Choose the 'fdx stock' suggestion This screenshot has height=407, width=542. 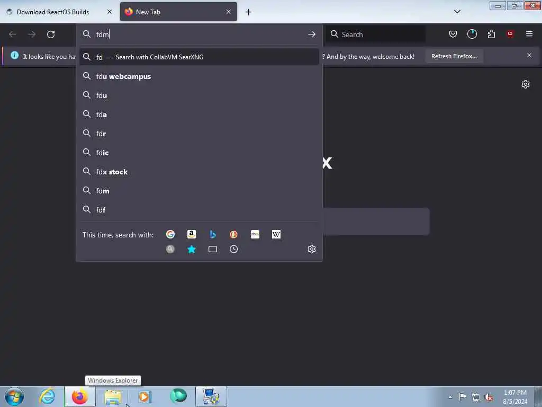(199, 172)
